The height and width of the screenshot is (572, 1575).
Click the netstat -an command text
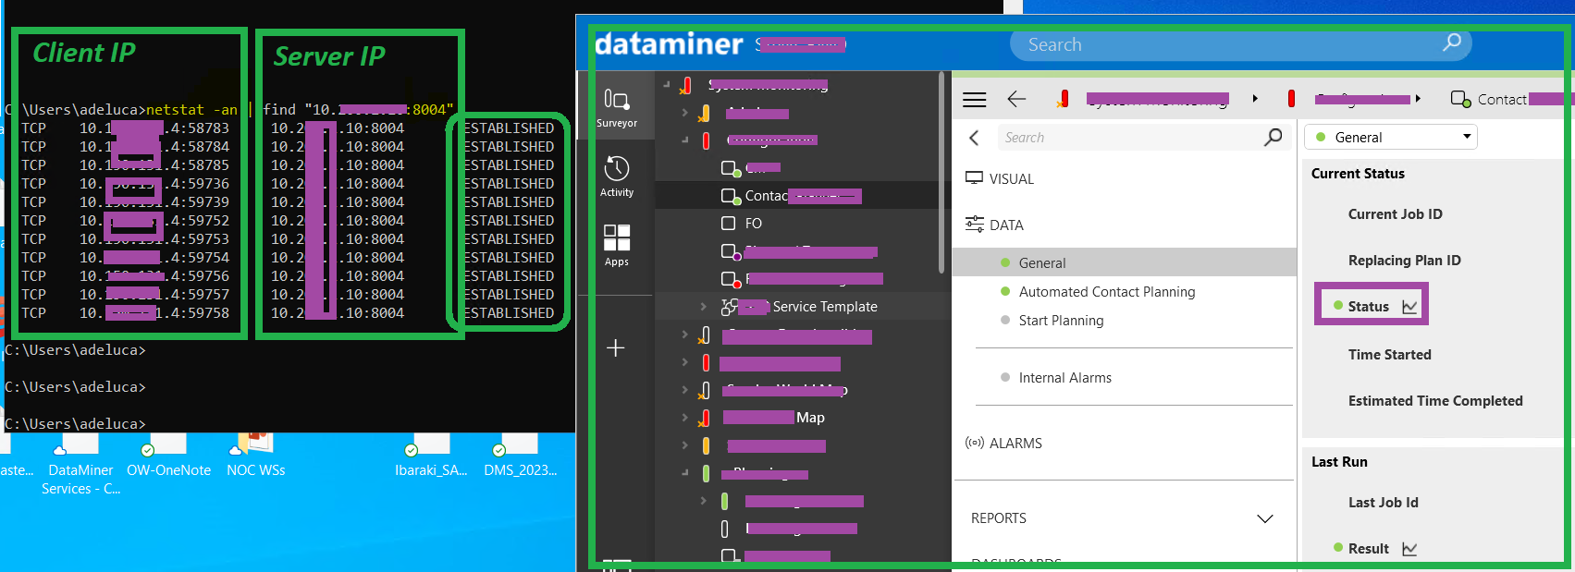click(191, 109)
